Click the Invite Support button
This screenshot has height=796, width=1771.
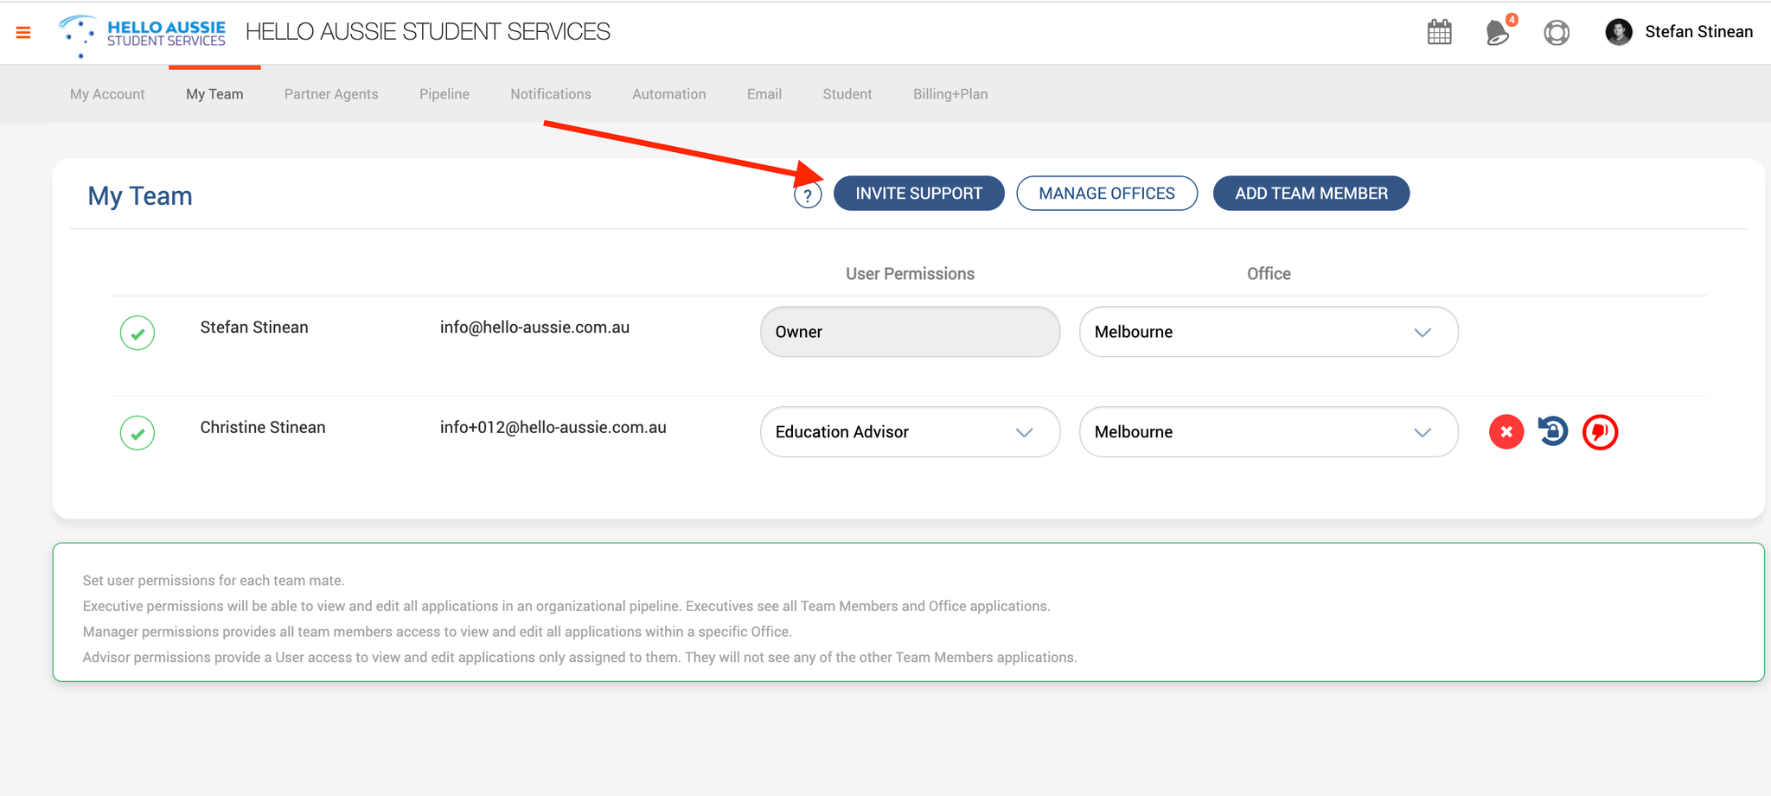918,194
